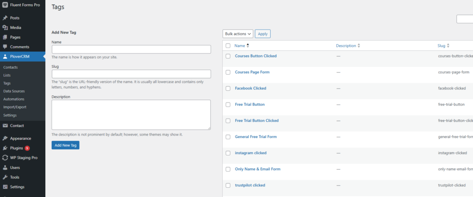Image resolution: width=473 pixels, height=197 pixels.
Task: Click the Posts pin icon in sidebar
Action: point(5,18)
